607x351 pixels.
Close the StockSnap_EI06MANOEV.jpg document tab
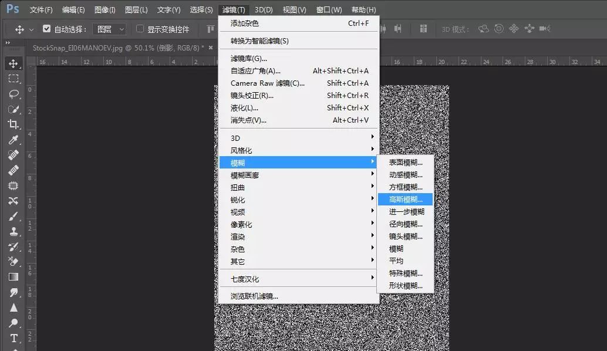[211, 48]
